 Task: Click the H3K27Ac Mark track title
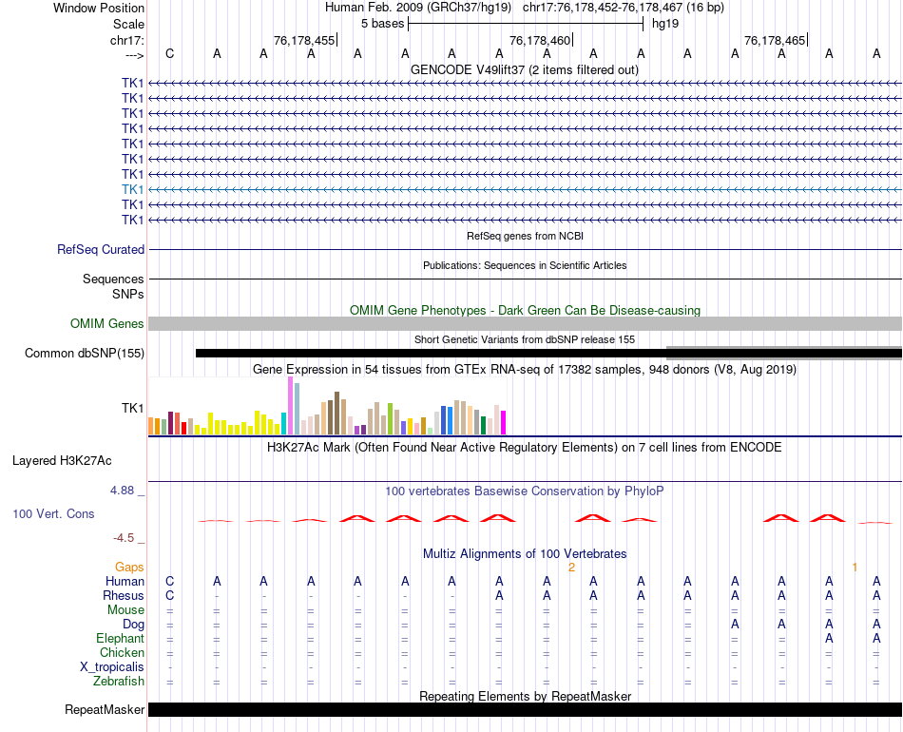(x=525, y=447)
